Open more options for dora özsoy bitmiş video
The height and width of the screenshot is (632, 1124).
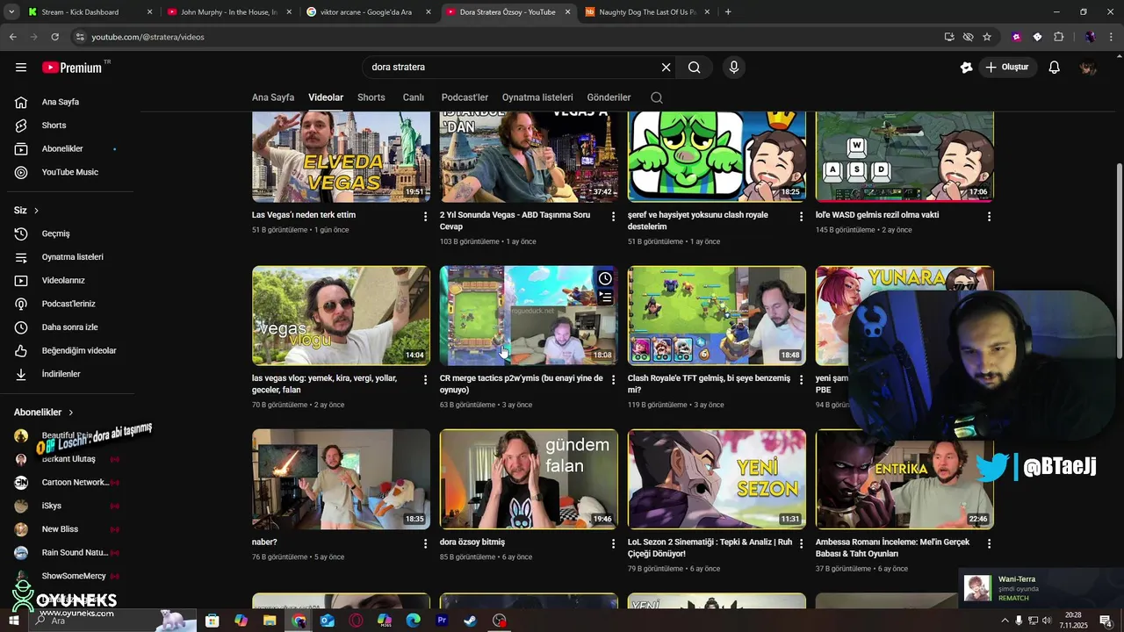tap(614, 543)
